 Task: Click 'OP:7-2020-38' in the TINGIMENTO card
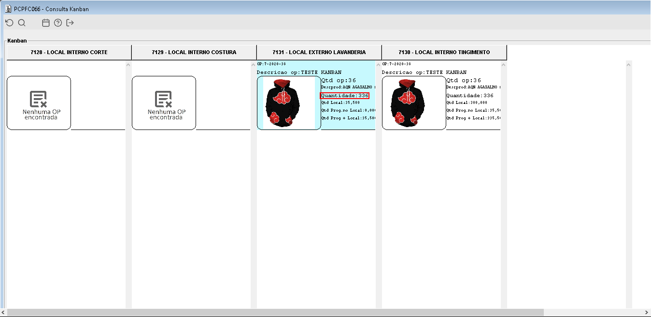pyautogui.click(x=396, y=64)
